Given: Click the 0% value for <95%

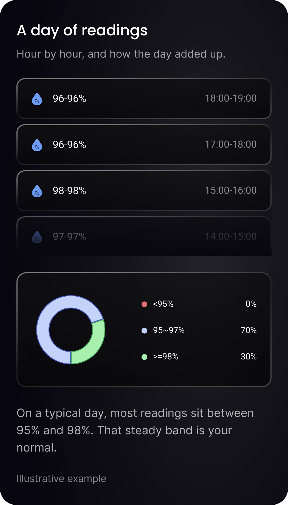Looking at the screenshot, I should (x=251, y=304).
